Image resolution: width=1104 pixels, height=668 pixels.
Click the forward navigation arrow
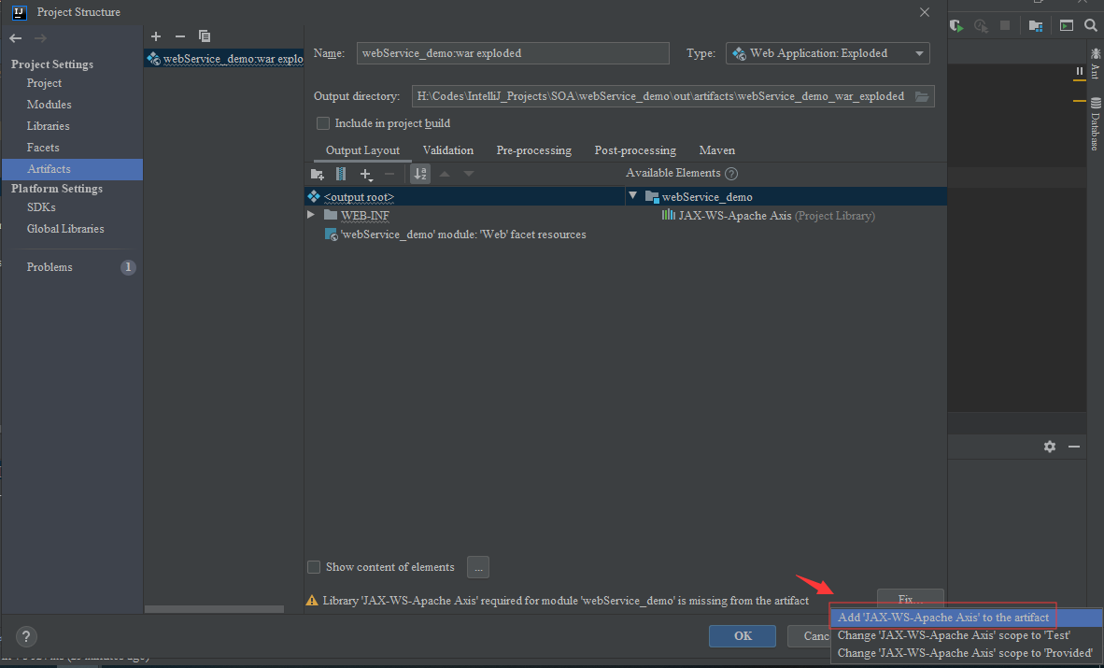coord(40,38)
